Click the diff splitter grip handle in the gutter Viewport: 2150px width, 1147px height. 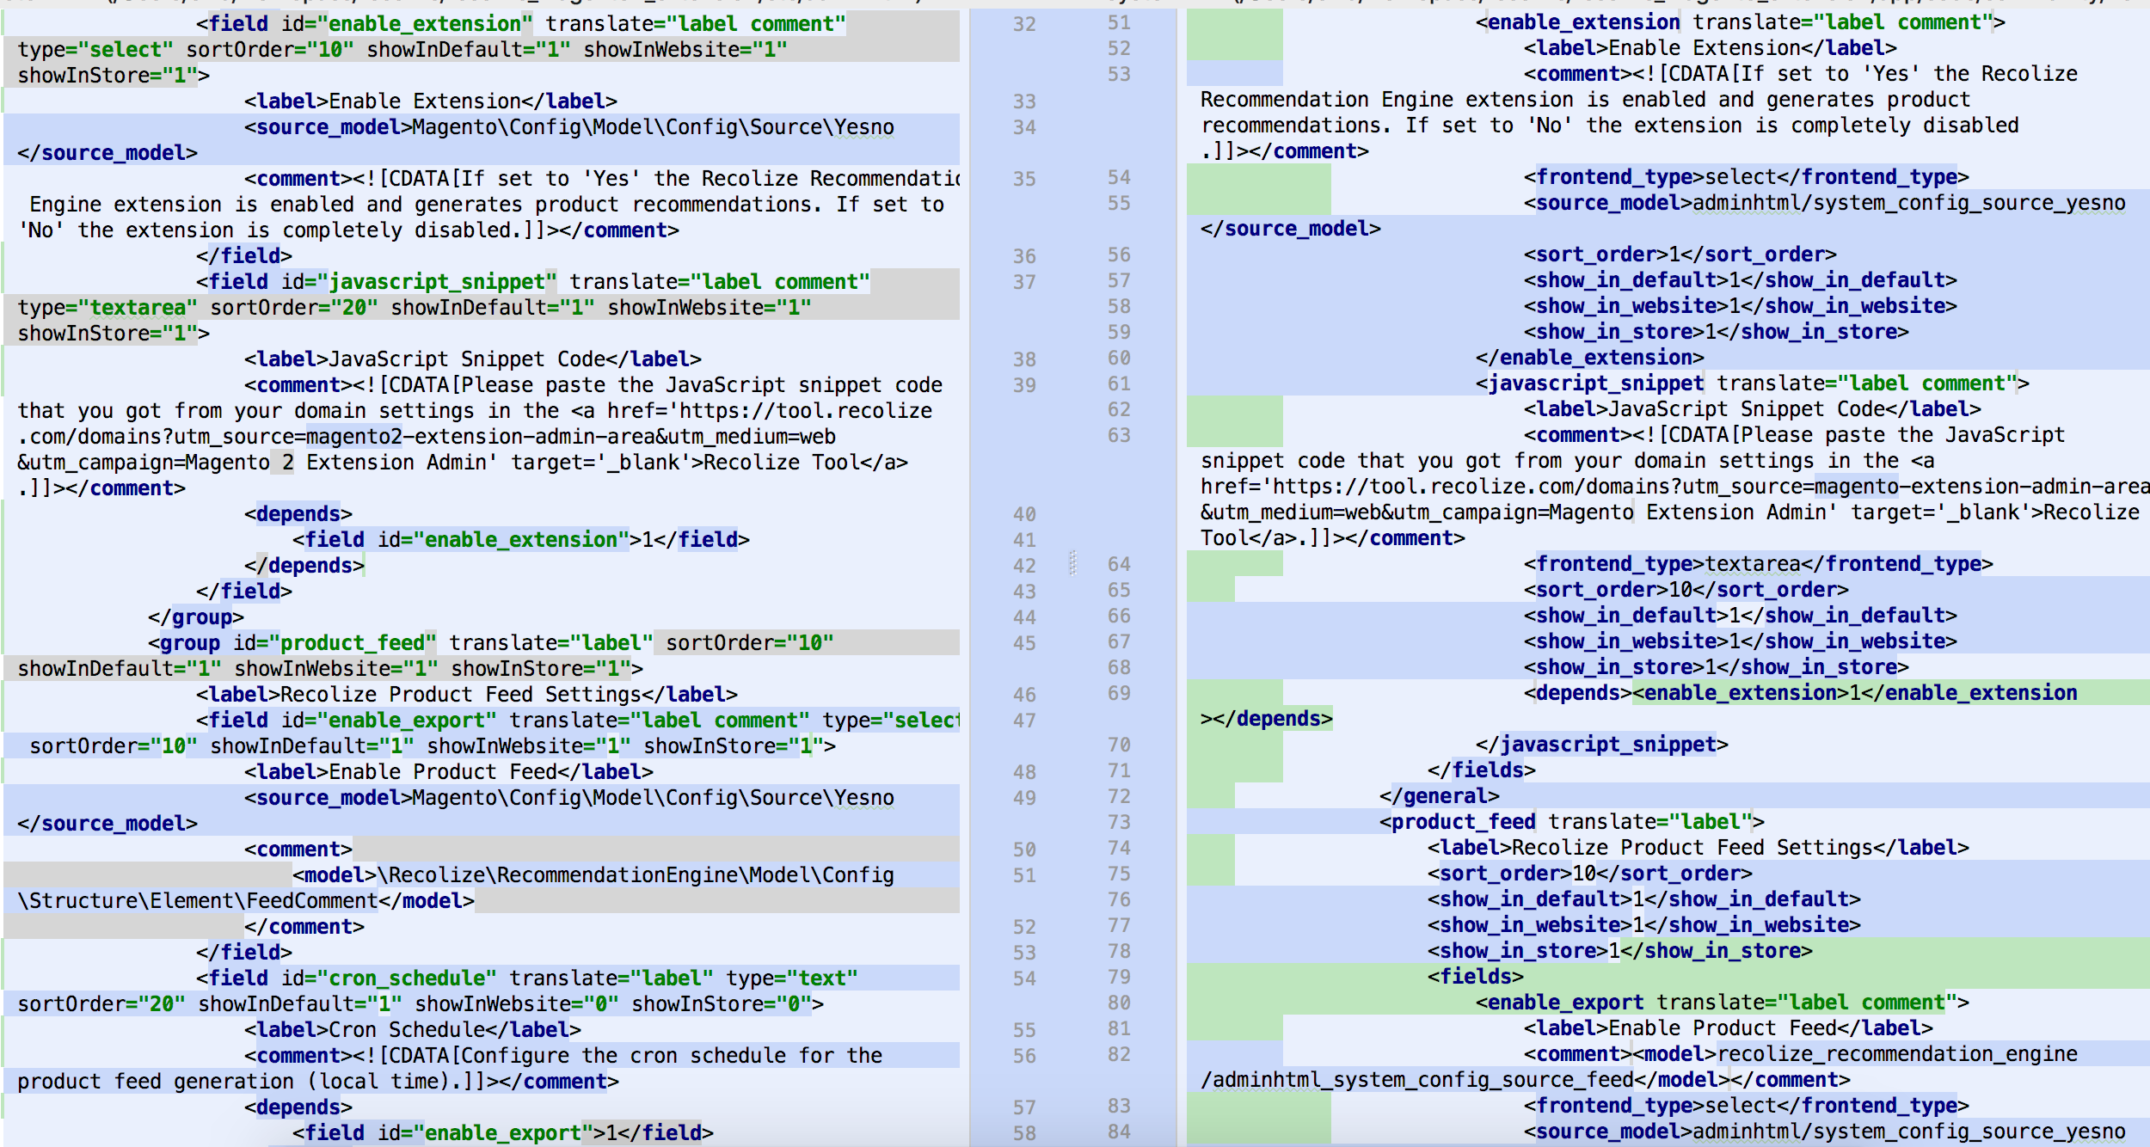(1073, 563)
